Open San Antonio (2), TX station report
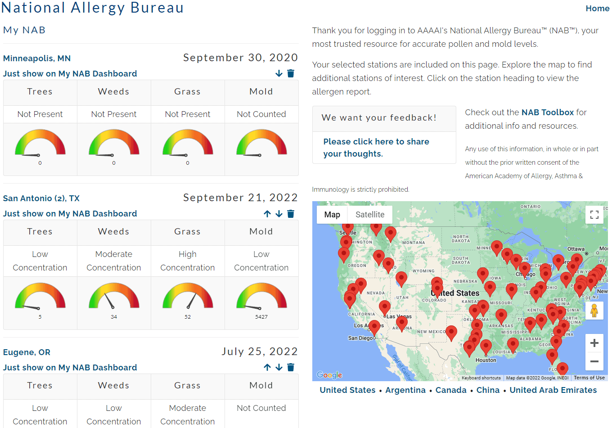Screen dimensions: 612x428 pos(41,198)
